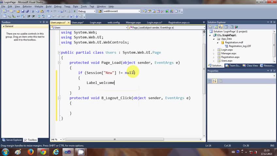Click the Undo arrow icon
The height and width of the screenshot is (156, 277).
coord(48,11)
